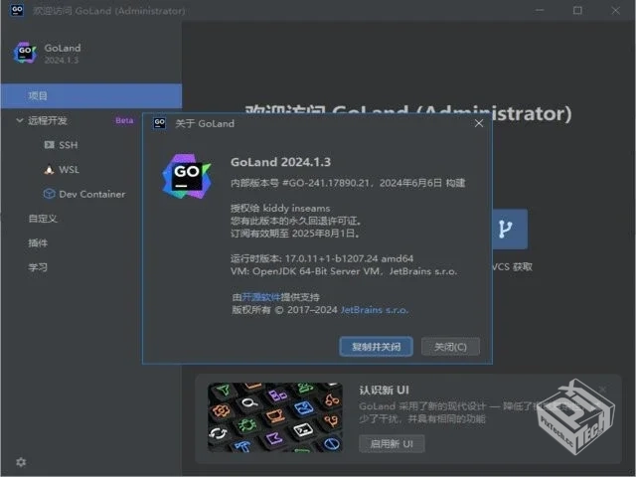
Task: Click the GoLand icon in sidebar header
Action: pyautogui.click(x=25, y=53)
